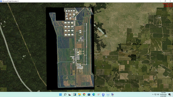The image size is (173, 97).
Task: Launch Microsoft Edge from the taskbar
Action: [94, 95]
